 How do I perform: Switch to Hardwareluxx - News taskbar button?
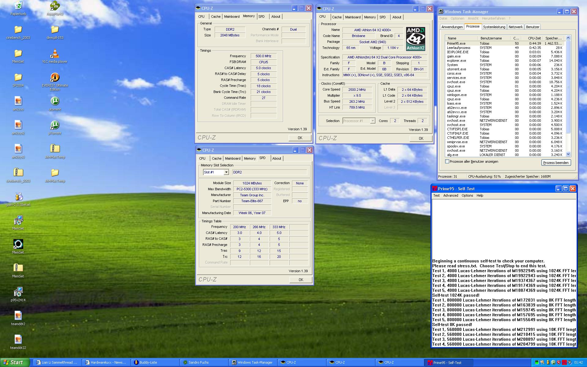point(106,362)
